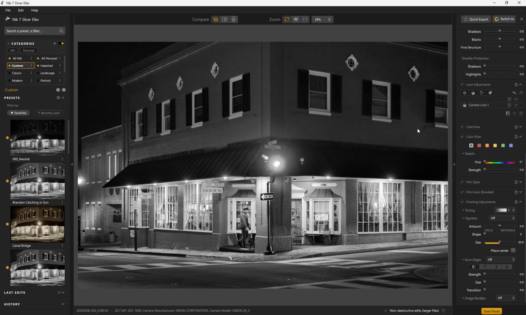Image resolution: width=526 pixels, height=315 pixels.
Task: Delete the local adjustment with trash icon
Action: (x=521, y=114)
